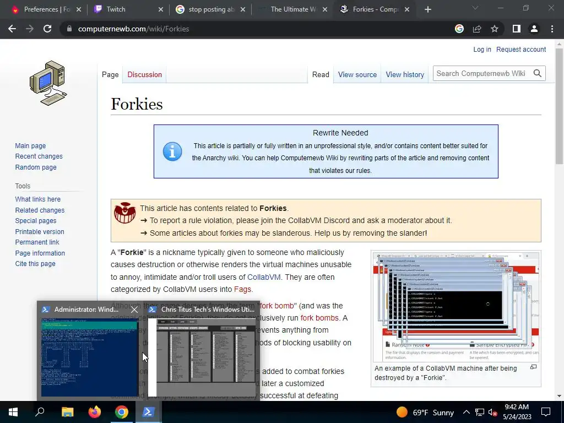Open Windows Start menu
The width and height of the screenshot is (564, 423).
click(13, 412)
